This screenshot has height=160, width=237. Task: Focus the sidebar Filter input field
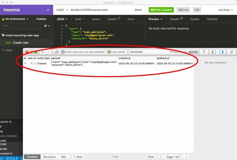[21, 26]
